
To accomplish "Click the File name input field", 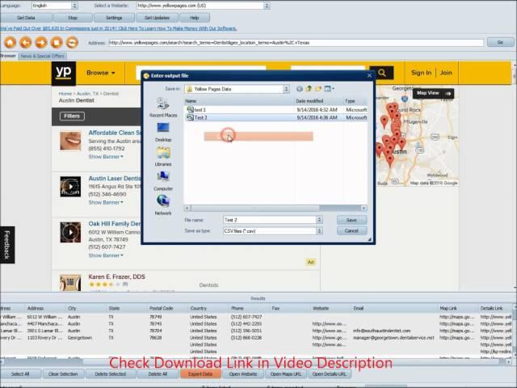I will [269, 220].
